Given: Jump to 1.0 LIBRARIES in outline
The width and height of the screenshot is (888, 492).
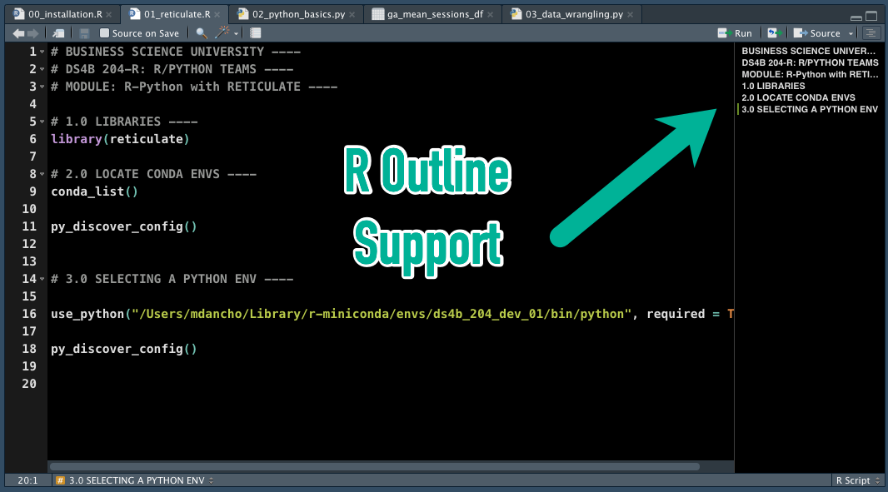Looking at the screenshot, I should (773, 86).
